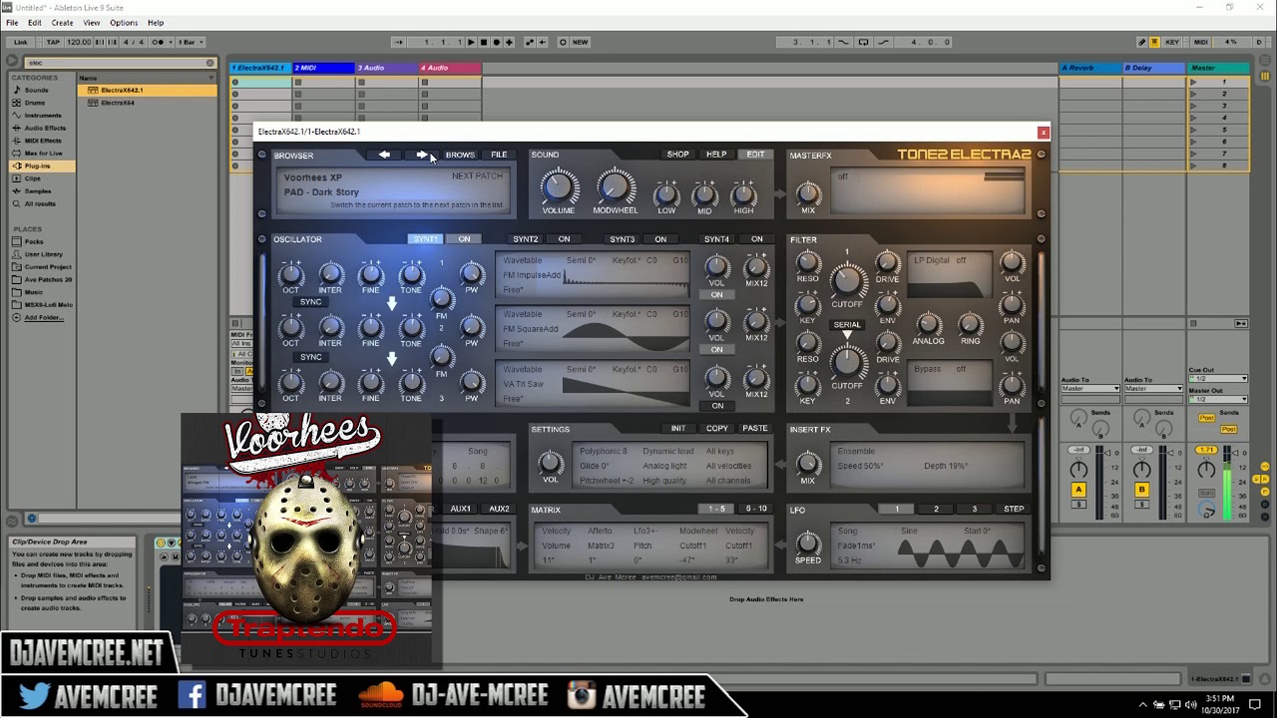
Task: Enable the SYNT2 oscillator
Action: tap(564, 238)
